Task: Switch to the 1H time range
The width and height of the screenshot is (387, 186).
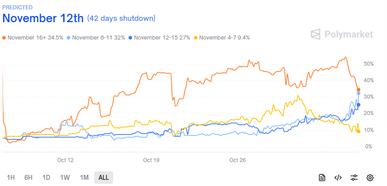Action: tap(11, 178)
